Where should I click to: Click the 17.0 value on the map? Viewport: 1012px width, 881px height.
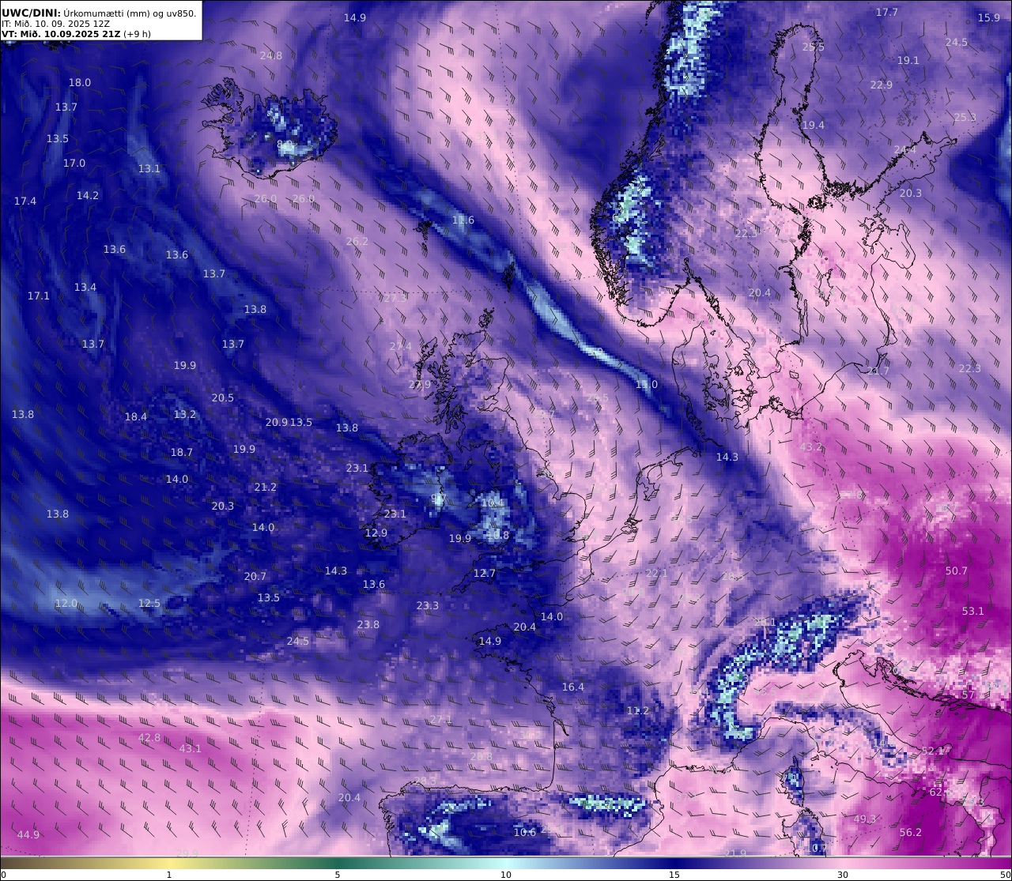74,164
